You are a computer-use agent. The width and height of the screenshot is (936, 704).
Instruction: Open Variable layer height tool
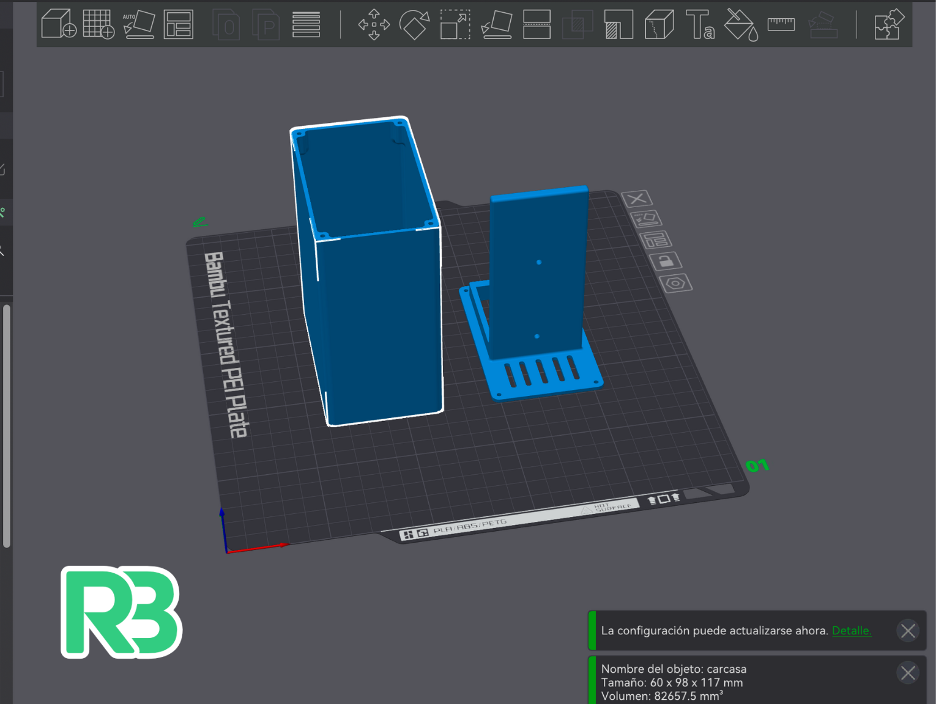(306, 24)
